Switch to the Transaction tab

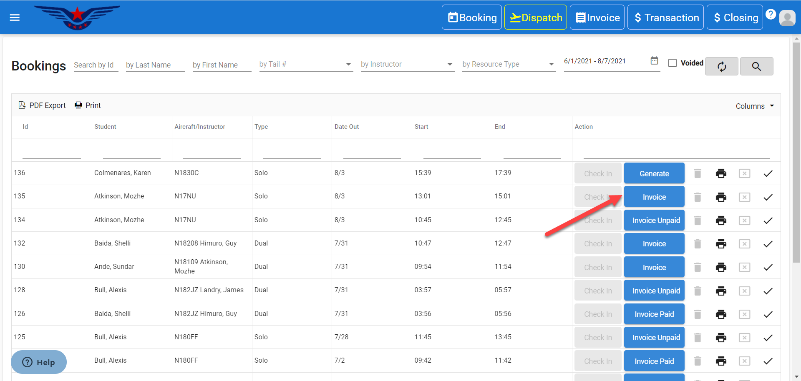(665, 18)
